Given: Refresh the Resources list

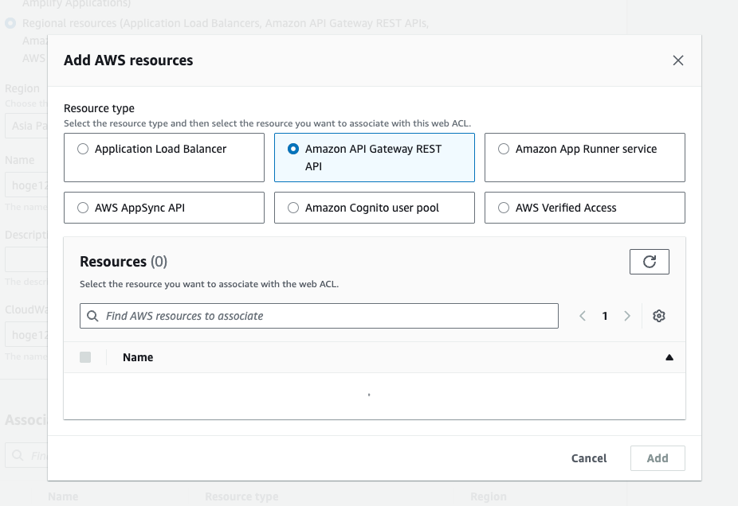Looking at the screenshot, I should tap(649, 262).
